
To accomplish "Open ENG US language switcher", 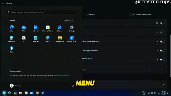I will click(x=144, y=93).
